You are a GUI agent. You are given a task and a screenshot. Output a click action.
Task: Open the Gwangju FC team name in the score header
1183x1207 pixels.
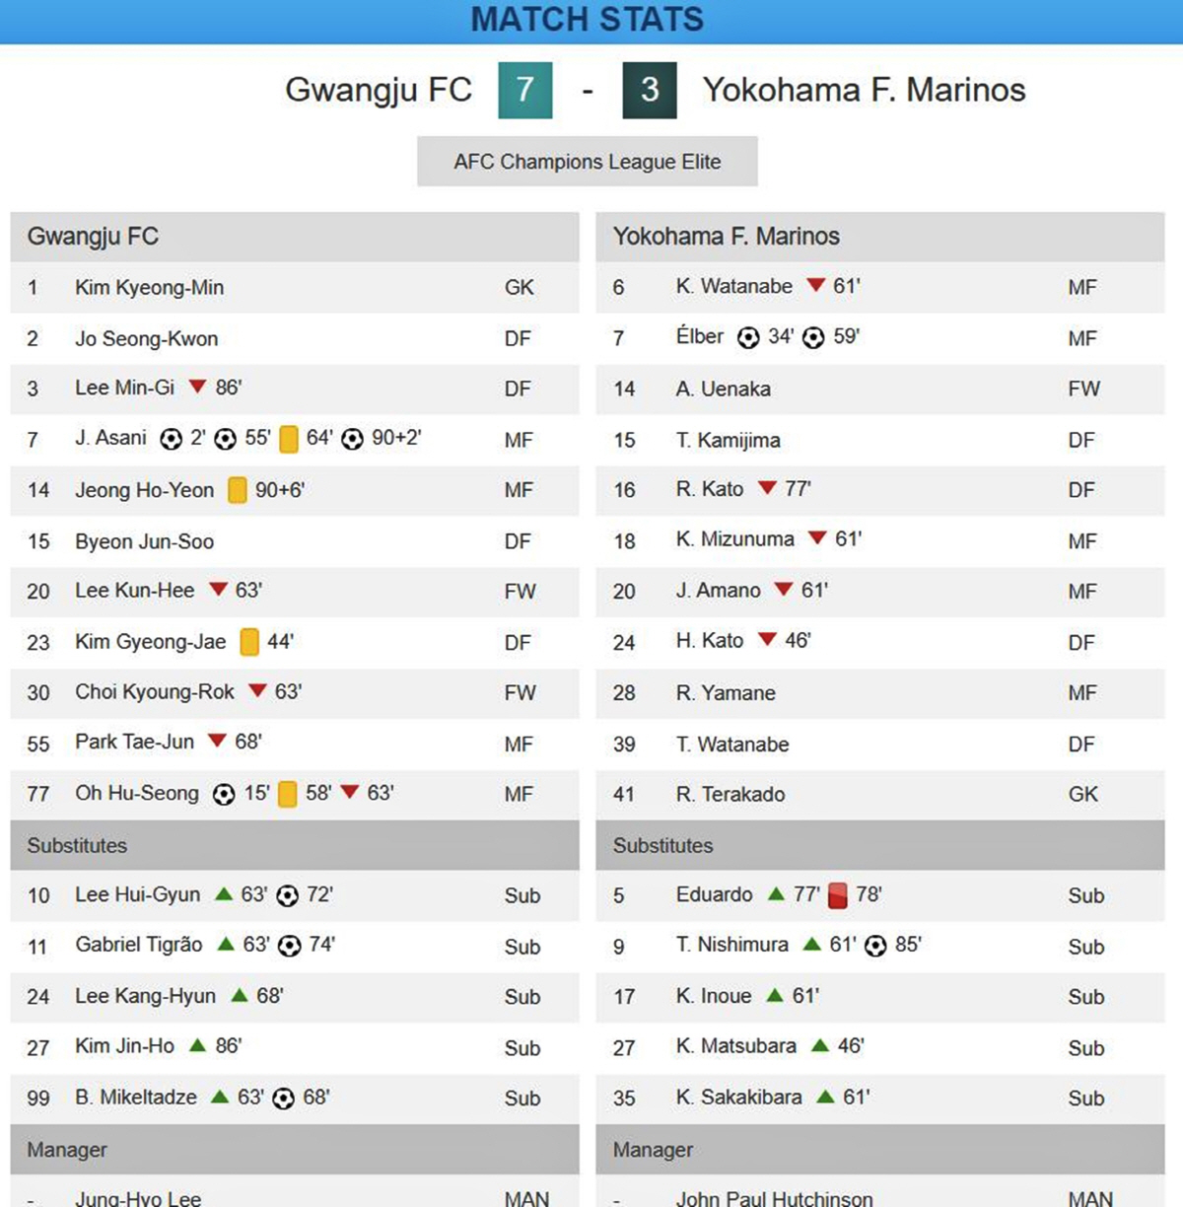click(379, 90)
